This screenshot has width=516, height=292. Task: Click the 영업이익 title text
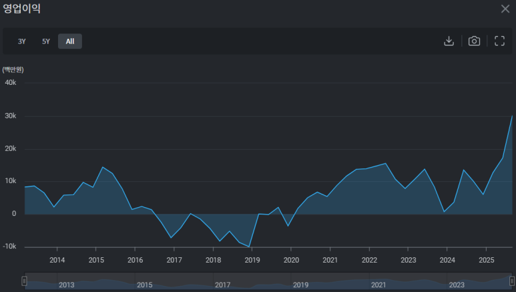21,9
